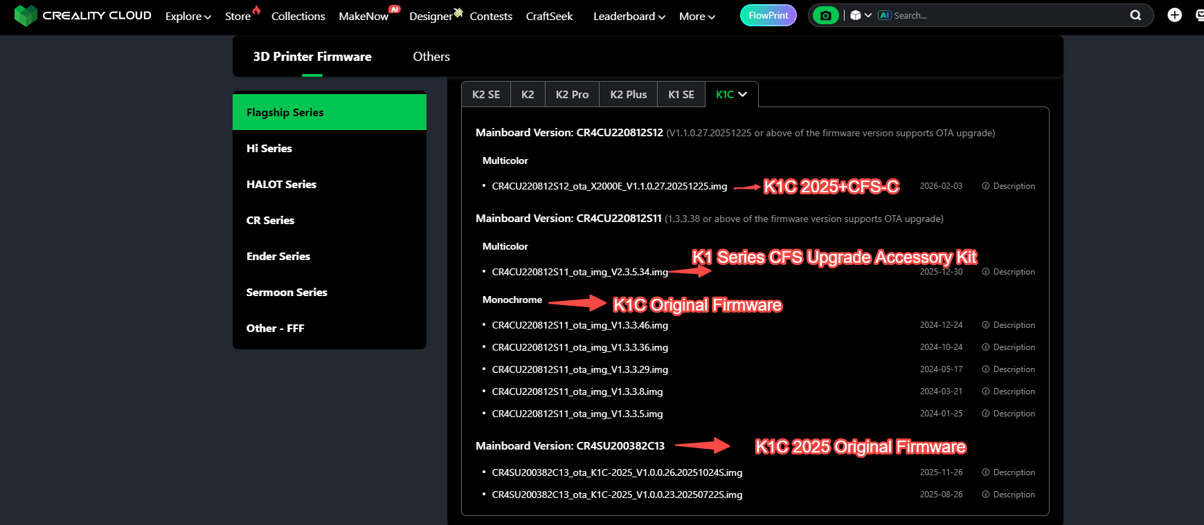Click info icon beside V2.3.5.34 Description
This screenshot has height=525, width=1204.
coord(985,272)
